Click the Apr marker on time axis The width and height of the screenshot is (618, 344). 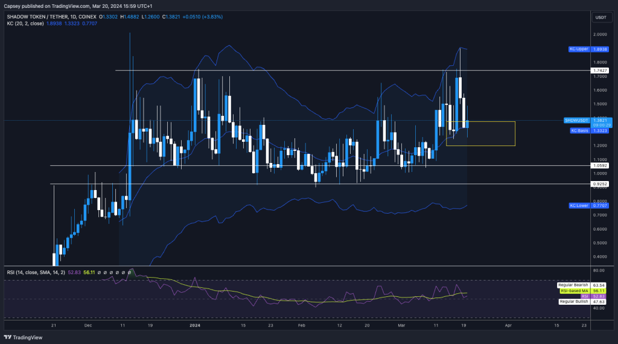[508, 324]
